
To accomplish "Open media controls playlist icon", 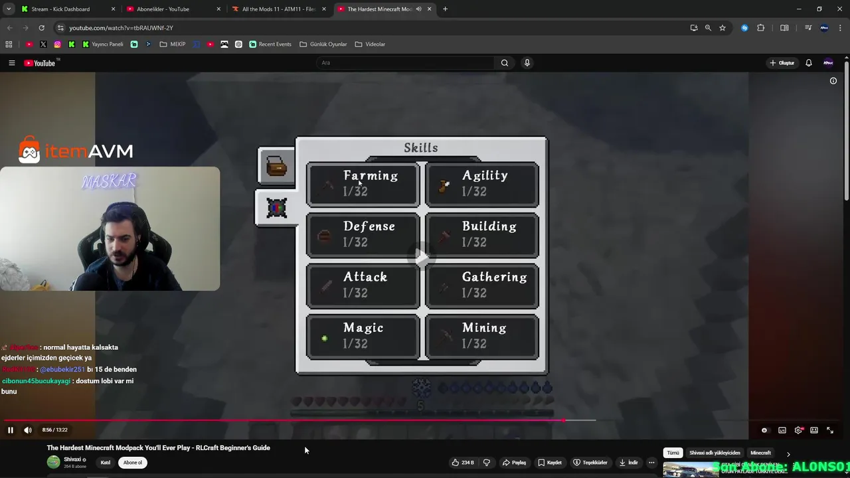I will click(x=808, y=28).
